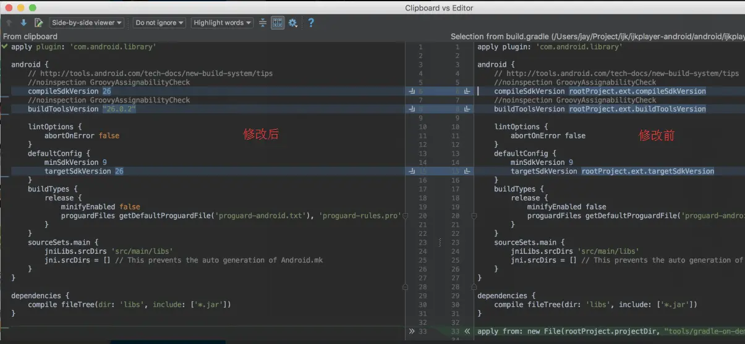
Task: Click 'Selection from build.gradle' pane title
Action: [x=597, y=36]
